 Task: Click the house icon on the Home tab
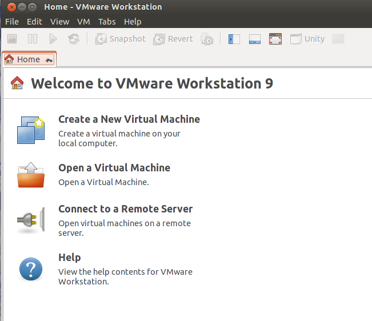(9, 59)
